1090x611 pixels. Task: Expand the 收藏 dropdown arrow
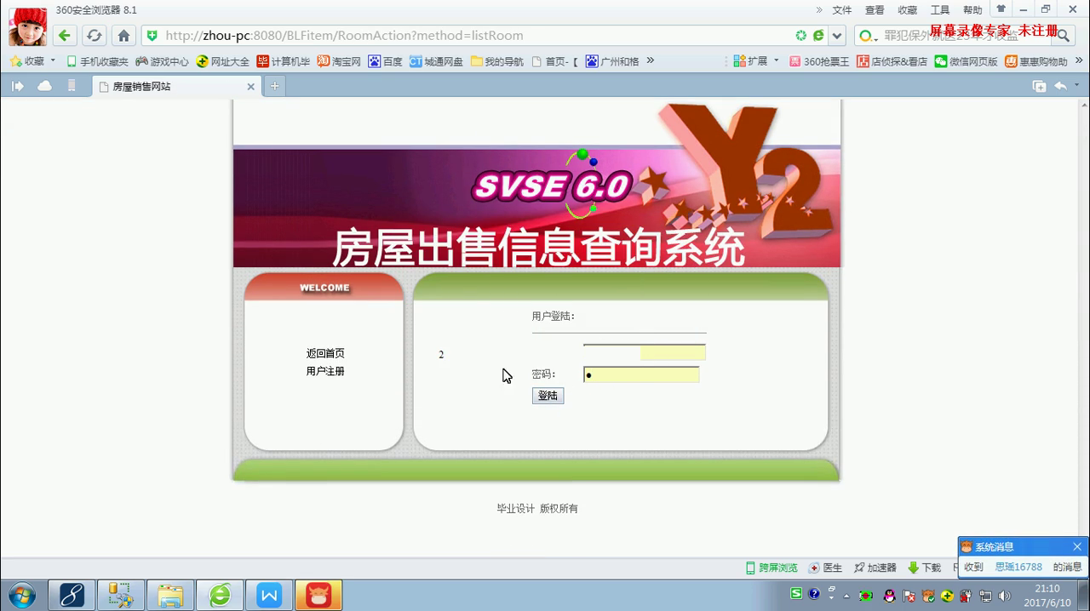tap(53, 61)
